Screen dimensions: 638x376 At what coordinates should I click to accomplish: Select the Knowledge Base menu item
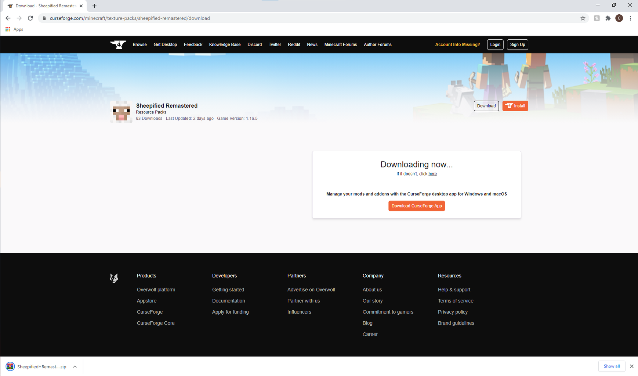click(225, 44)
